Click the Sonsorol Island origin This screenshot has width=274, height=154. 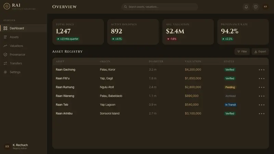point(110,113)
